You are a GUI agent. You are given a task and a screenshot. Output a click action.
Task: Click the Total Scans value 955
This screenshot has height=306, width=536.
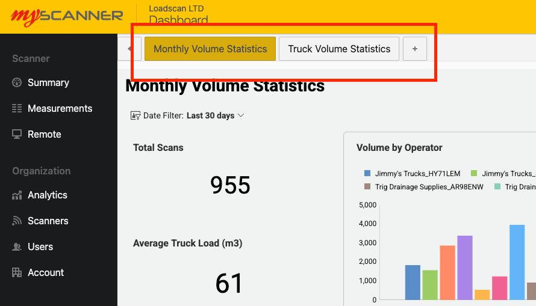(x=231, y=185)
